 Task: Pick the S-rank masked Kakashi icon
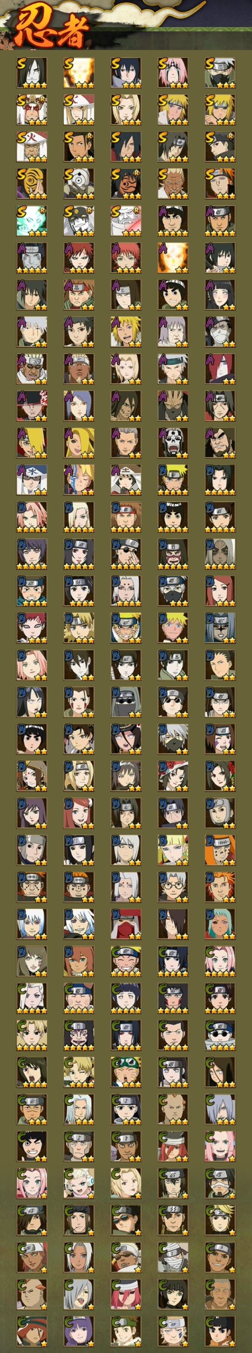220,73
